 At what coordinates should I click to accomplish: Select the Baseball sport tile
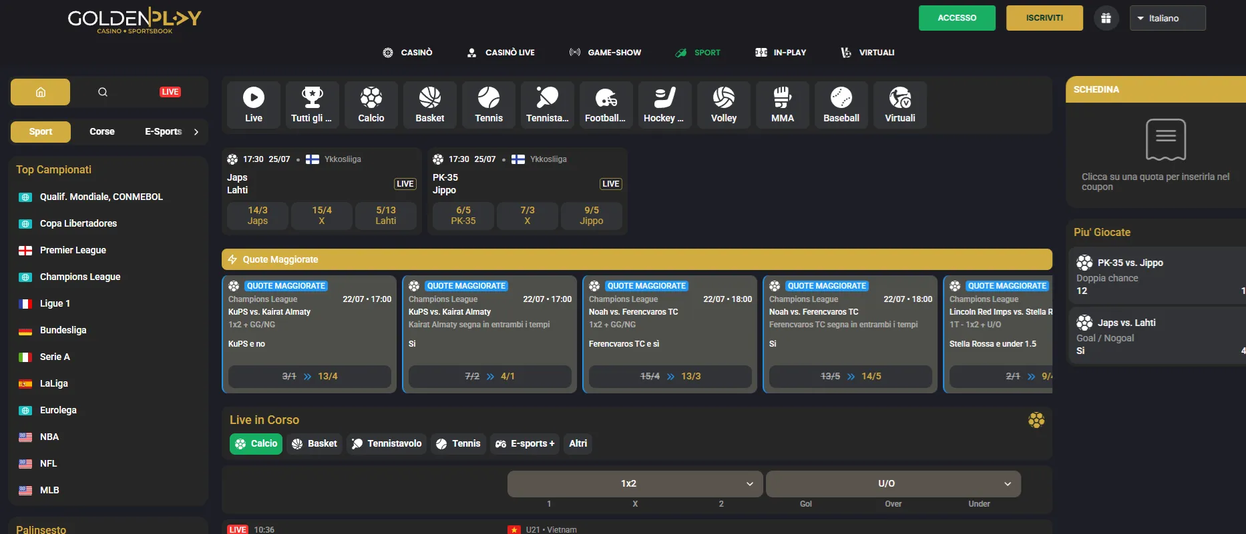click(x=841, y=105)
